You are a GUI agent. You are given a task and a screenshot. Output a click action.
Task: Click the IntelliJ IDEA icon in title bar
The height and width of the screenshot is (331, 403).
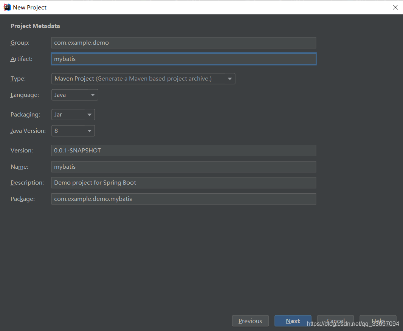point(7,7)
